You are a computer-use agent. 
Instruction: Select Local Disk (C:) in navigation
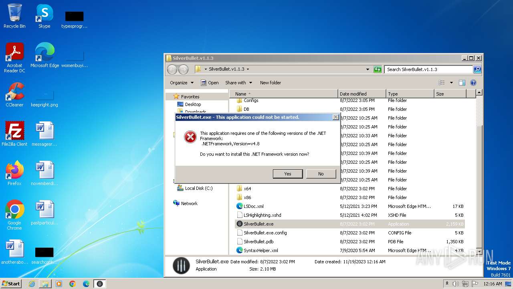point(198,188)
